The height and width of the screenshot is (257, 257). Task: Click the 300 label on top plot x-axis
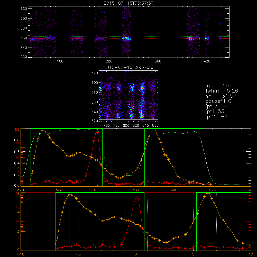tap(158, 61)
